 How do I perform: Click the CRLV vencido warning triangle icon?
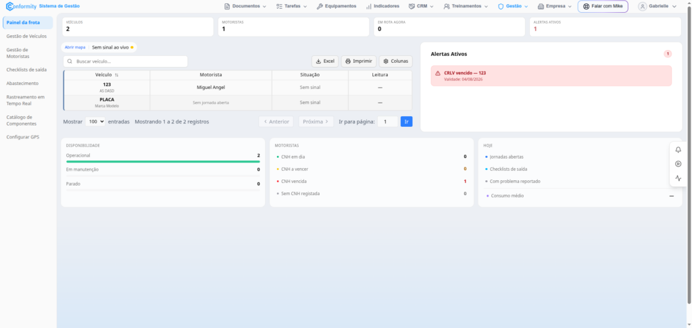click(x=438, y=73)
